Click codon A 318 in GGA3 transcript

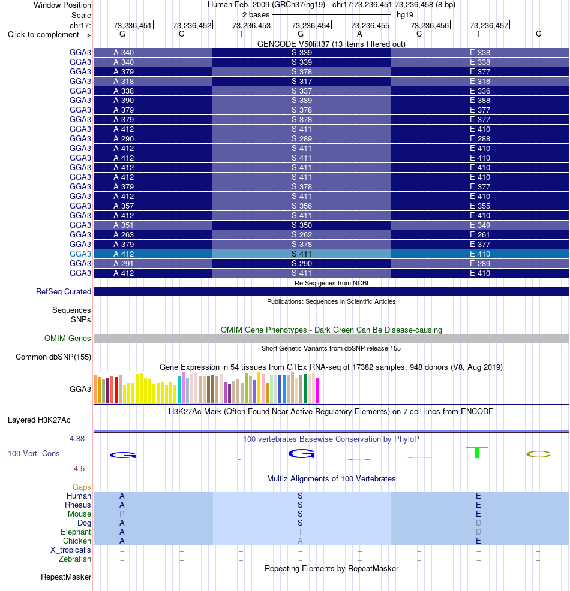pos(124,82)
